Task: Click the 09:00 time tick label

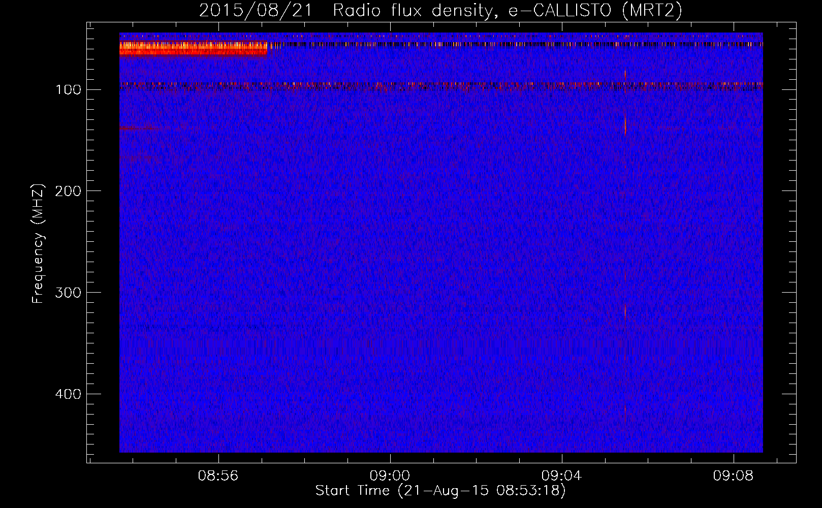Action: pos(390,476)
